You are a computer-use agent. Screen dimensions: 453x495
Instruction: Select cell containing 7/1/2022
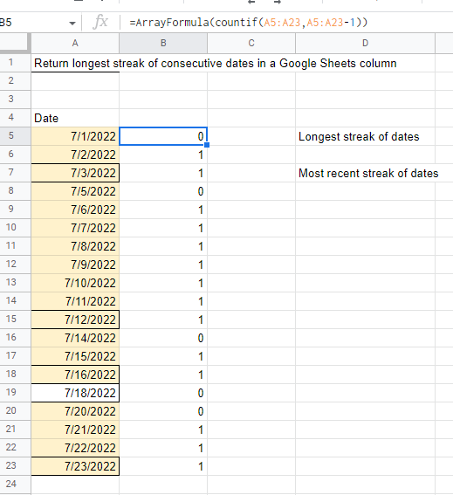[x=75, y=136]
